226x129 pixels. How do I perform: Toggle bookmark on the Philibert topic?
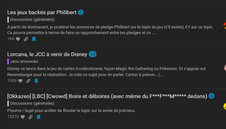click(x=34, y=39)
